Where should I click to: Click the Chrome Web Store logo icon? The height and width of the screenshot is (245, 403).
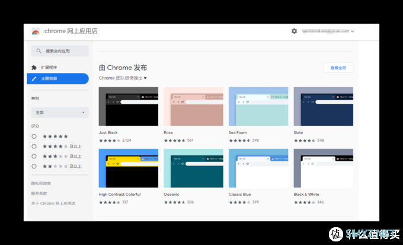click(x=36, y=31)
